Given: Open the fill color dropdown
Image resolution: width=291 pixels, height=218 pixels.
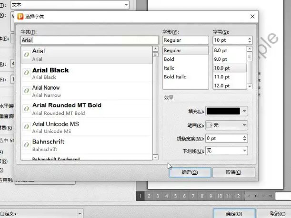Looking at the screenshot, I should tap(244, 111).
